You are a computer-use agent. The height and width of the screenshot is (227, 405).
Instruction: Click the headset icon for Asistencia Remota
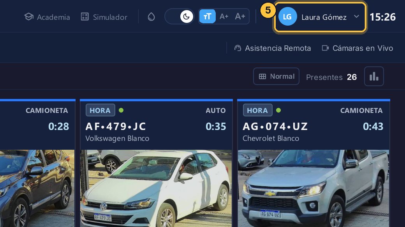click(x=238, y=48)
